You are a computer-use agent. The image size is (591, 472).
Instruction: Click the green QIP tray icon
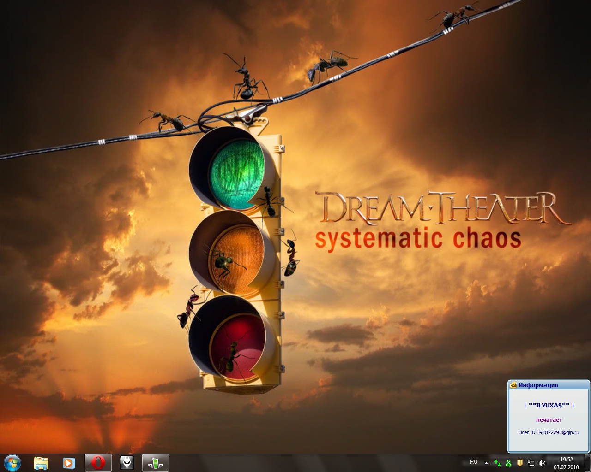(508, 463)
